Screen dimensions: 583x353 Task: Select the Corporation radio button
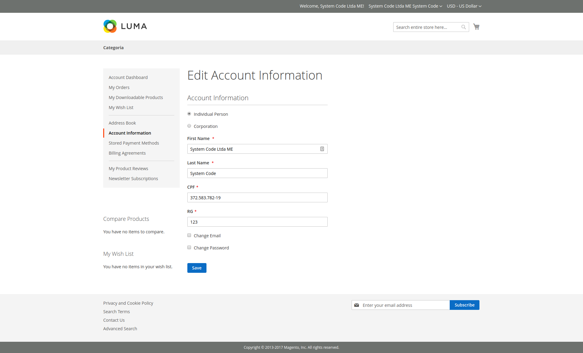(x=189, y=126)
